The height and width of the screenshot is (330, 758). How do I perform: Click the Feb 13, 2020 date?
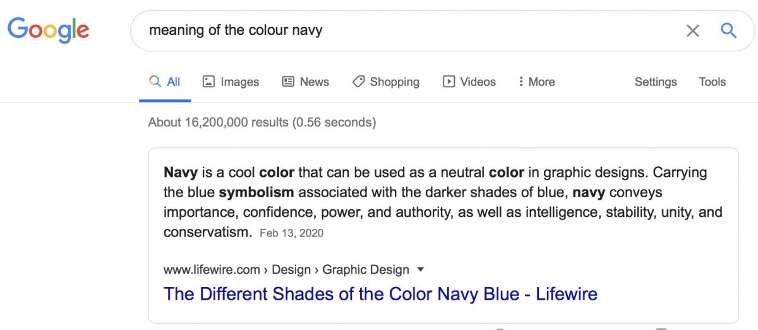tap(291, 233)
